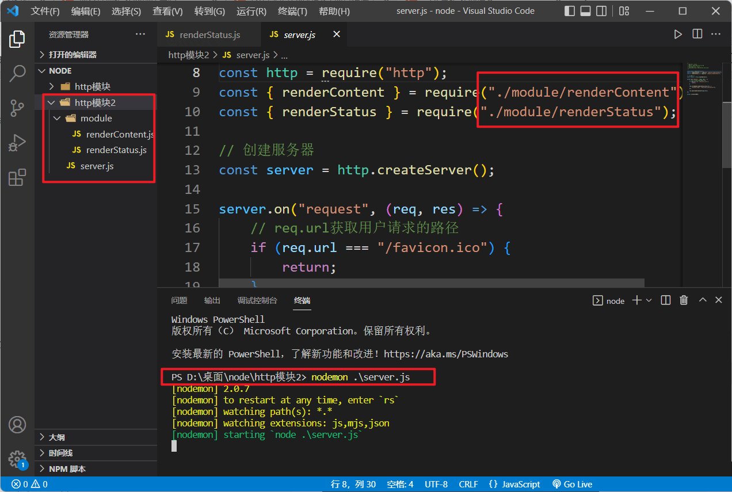Viewport: 732px width, 492px height.
Task: Click Go Live in the status bar
Action: pos(572,484)
